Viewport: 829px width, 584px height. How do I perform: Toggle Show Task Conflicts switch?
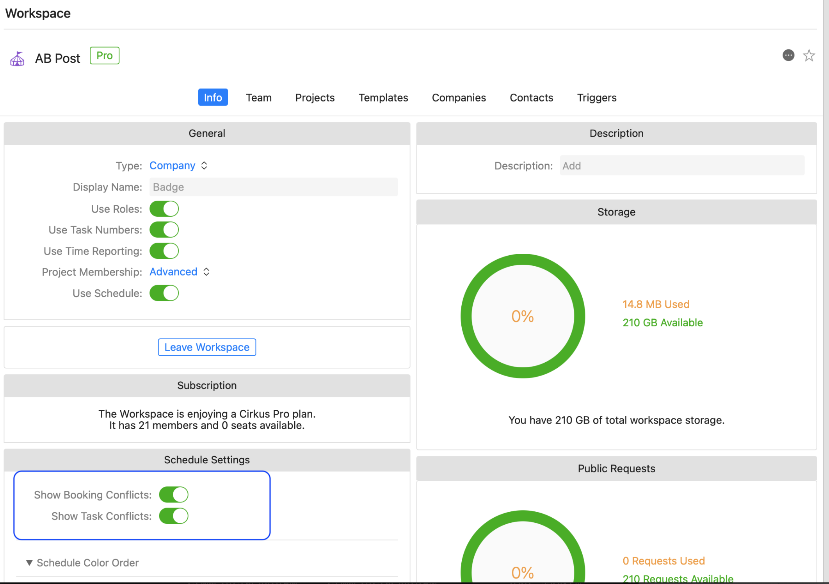[174, 516]
